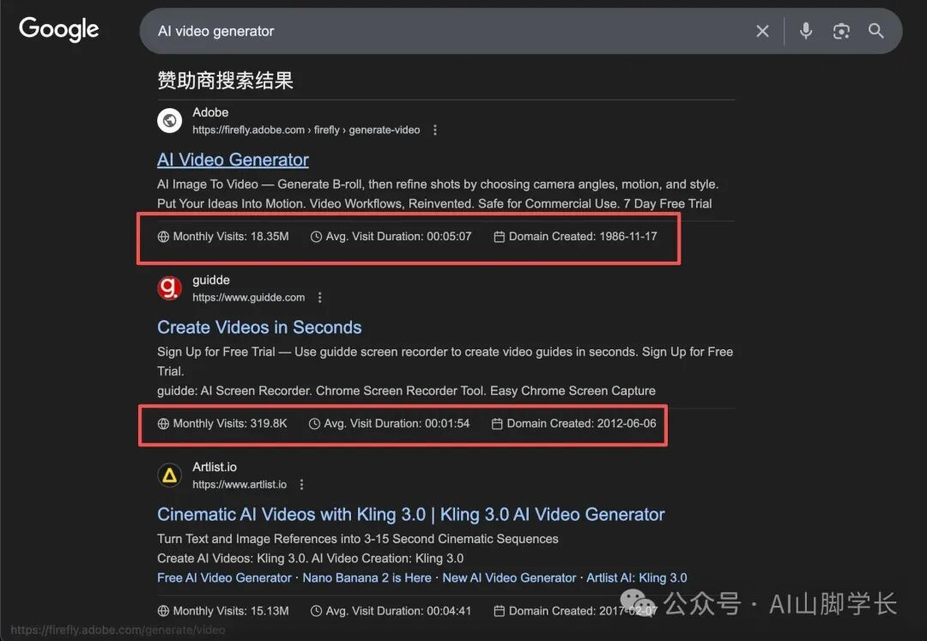Click 'Avg. Visit Duration: 00:04:41' text
Screen dimensions: 927x641
(x=398, y=611)
